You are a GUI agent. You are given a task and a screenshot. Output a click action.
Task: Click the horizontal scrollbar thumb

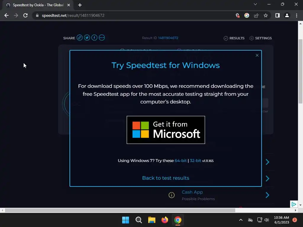[x=120, y=210]
